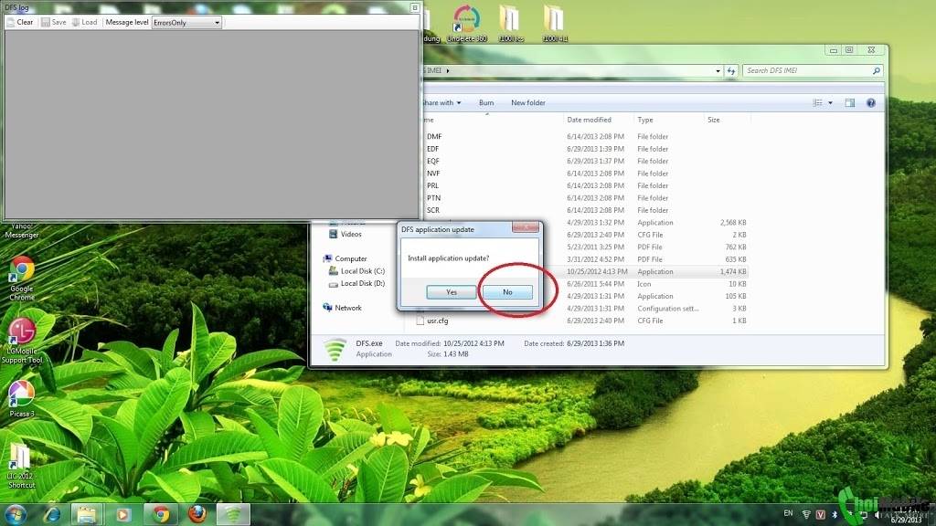Select the NVF folder
936x526 pixels.
point(433,174)
